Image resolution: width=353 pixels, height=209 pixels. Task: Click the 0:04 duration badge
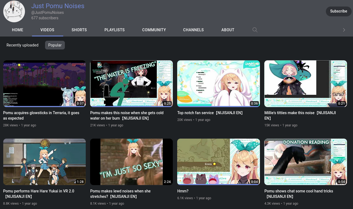(255, 182)
